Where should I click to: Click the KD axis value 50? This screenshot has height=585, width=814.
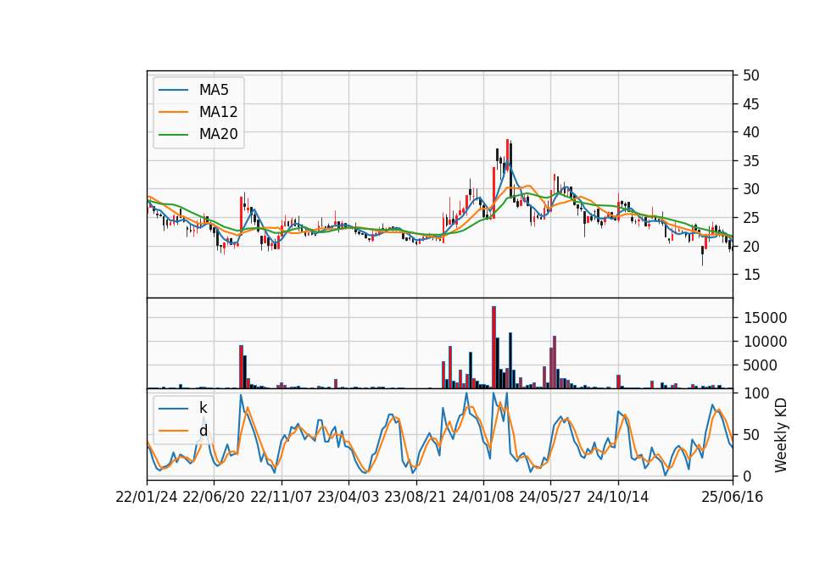751,434
